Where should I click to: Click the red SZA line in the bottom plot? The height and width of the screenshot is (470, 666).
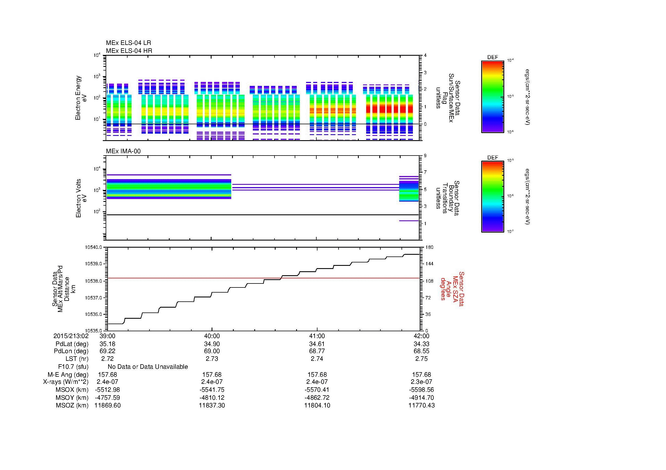click(x=263, y=278)
